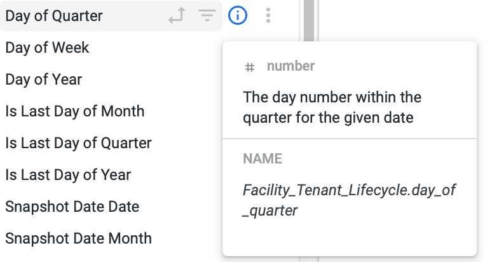Click the Facility_Tenant_Lifecycle.day_of_quarter field name
The image size is (492, 262).
tap(349, 200)
